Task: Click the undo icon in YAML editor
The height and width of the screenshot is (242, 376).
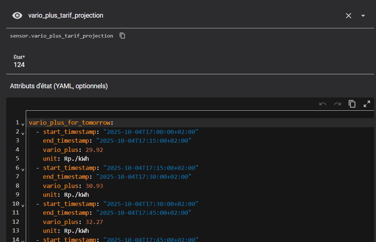Action: [x=323, y=104]
